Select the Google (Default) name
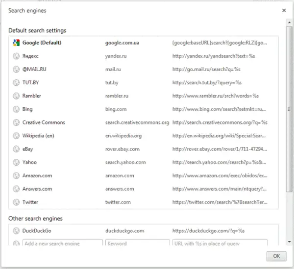The image size is (294, 269). point(42,43)
